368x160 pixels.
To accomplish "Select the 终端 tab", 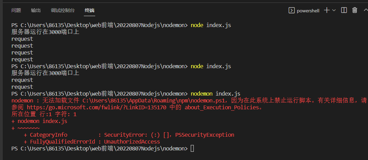I will coord(89,10).
